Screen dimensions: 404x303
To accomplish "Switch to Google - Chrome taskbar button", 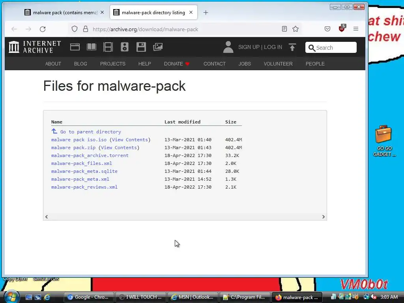I will (88, 297).
